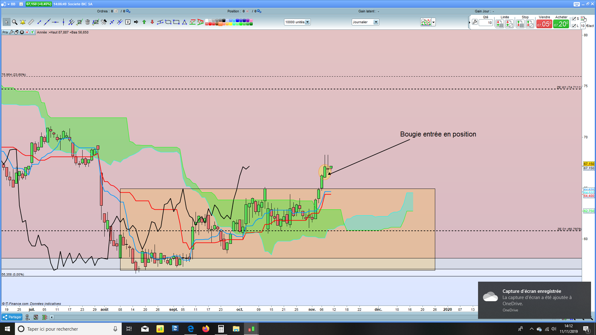
Task: Pick the vertical line drawing tool
Action: tap(63, 22)
